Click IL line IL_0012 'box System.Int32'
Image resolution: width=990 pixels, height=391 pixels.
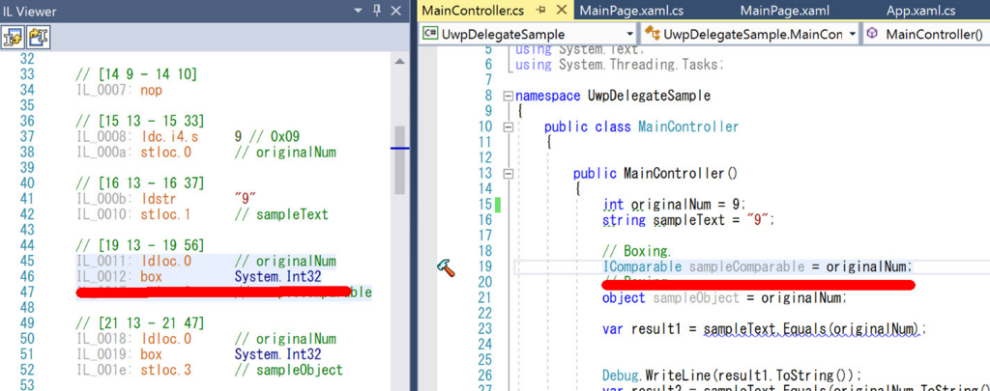pos(199,276)
